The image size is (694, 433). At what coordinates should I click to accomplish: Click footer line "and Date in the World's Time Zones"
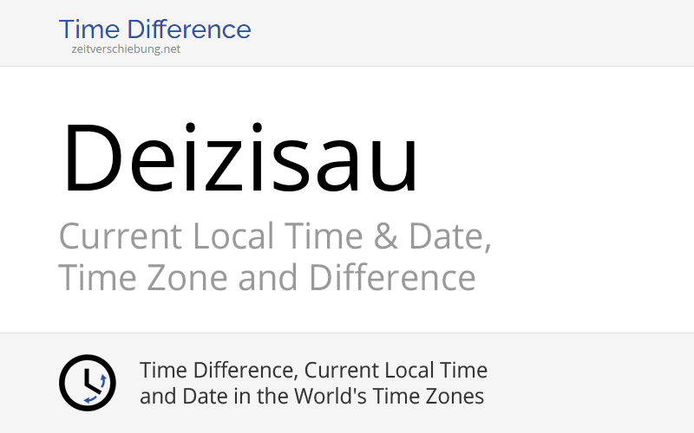(311, 397)
